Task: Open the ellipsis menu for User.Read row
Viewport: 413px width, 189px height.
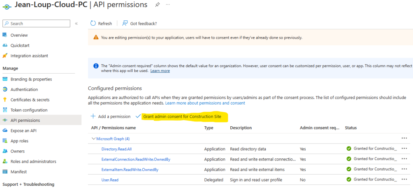Action: (x=404, y=179)
